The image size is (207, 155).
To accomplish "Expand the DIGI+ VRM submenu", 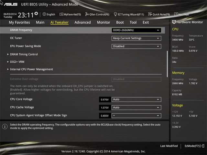I will (17, 62).
